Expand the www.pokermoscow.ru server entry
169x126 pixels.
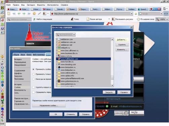coord(57,81)
